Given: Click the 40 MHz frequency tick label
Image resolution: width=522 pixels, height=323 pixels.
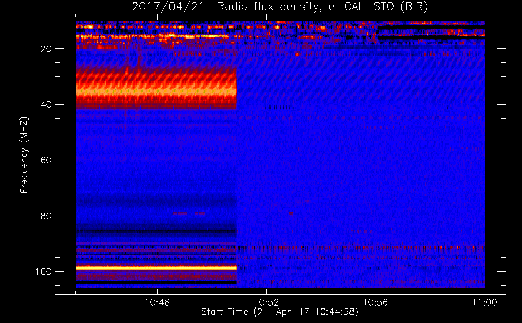Looking at the screenshot, I should click(x=46, y=105).
